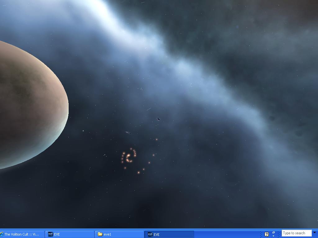
Task: Select the grey spaceship below the dark ship
Action: click(128, 133)
